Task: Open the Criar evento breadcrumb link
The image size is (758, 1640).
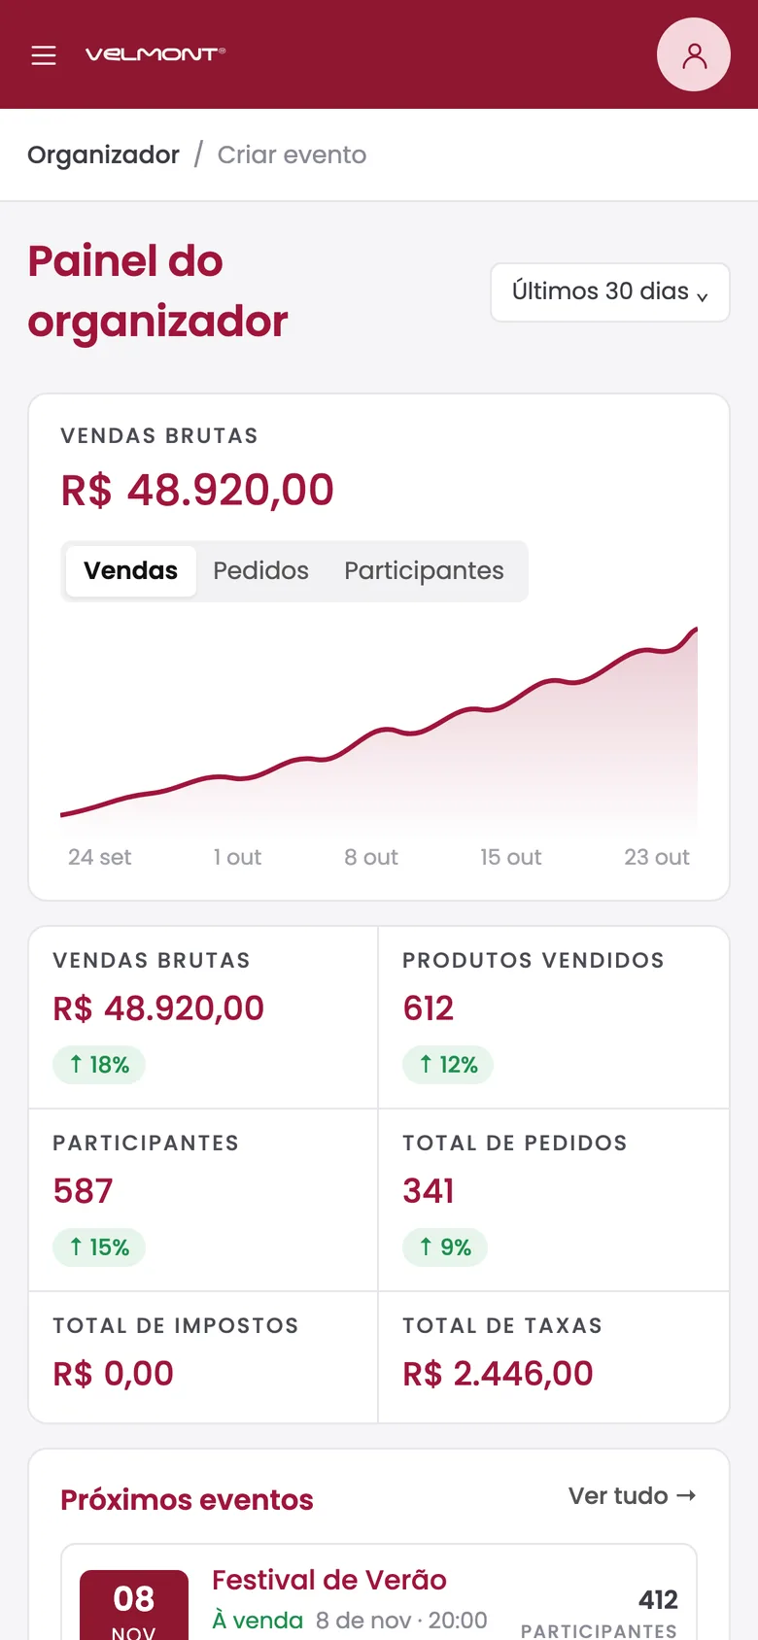Action: pos(293,155)
